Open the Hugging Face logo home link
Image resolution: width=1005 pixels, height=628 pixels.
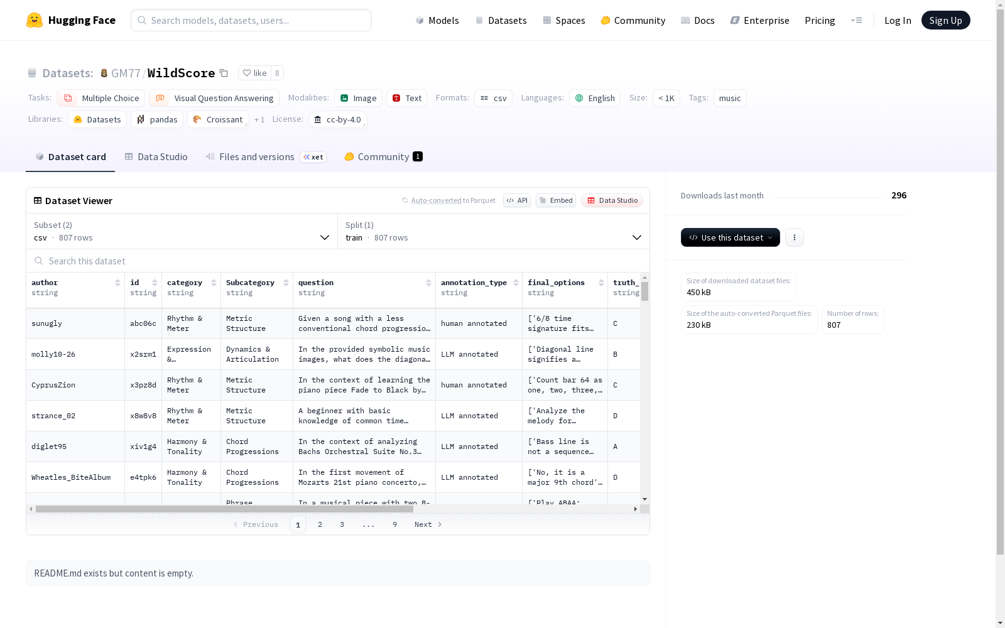[x=71, y=20]
